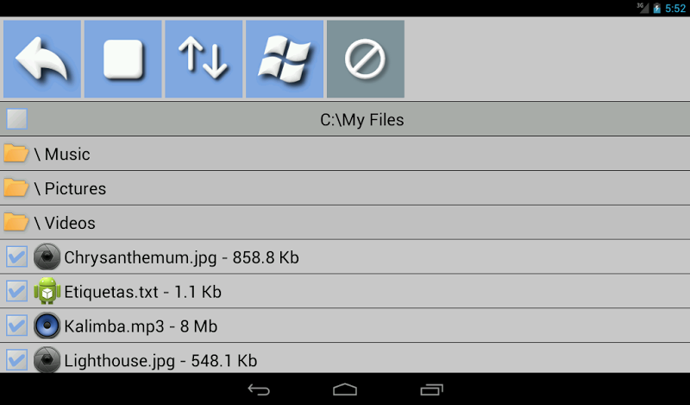This screenshot has width=690, height=405.
Task: Click the camera icon beside Lighthouse.jpg
Action: pyautogui.click(x=47, y=359)
